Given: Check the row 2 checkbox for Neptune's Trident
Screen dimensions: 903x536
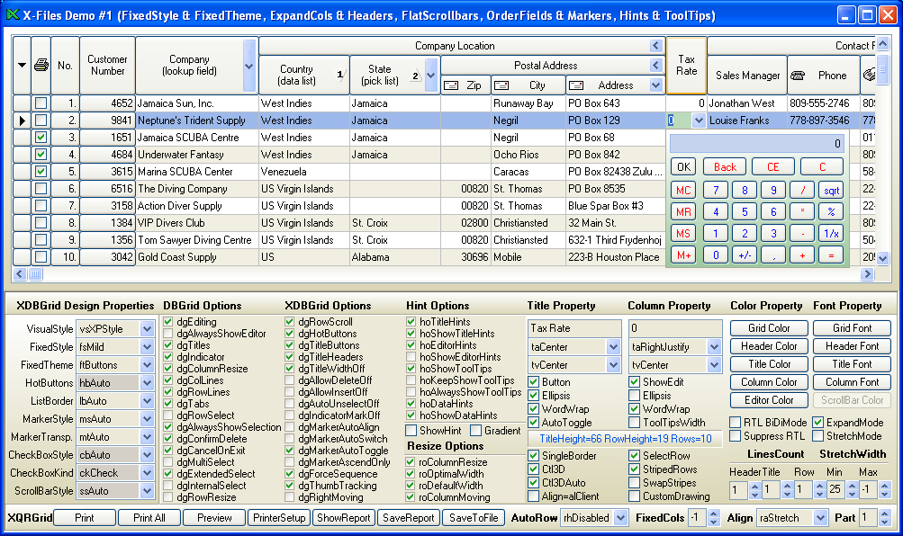Looking at the screenshot, I should (41, 121).
